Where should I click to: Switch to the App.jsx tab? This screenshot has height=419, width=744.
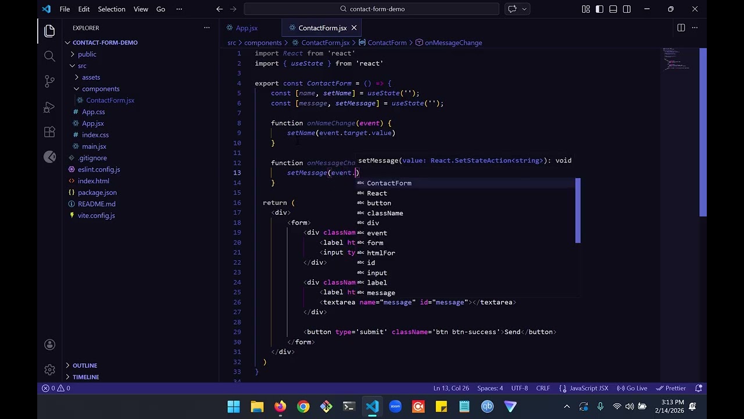[x=246, y=28]
